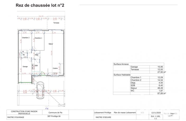Viewport: 186px width, 121px height.
Task: Click the 'Cuisine' label on the plan
Action: click(x=55, y=68)
